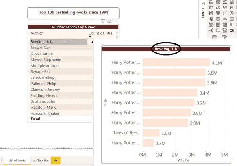The width and height of the screenshot is (237, 166).
Task: Click the filter icon above the table visual
Action: coord(103,21)
